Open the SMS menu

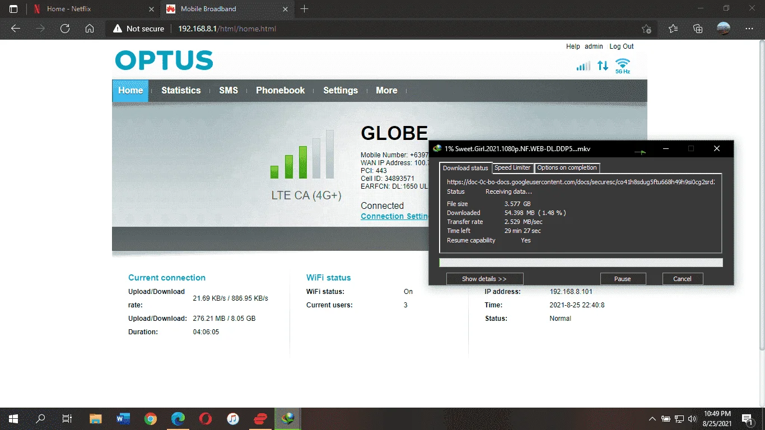point(228,91)
